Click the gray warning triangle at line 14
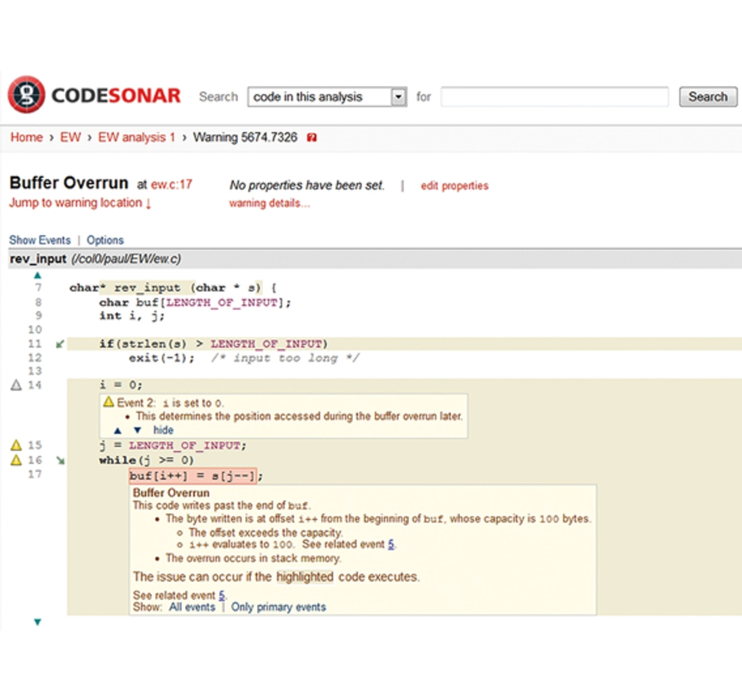The height and width of the screenshot is (690, 742). pyautogui.click(x=16, y=385)
